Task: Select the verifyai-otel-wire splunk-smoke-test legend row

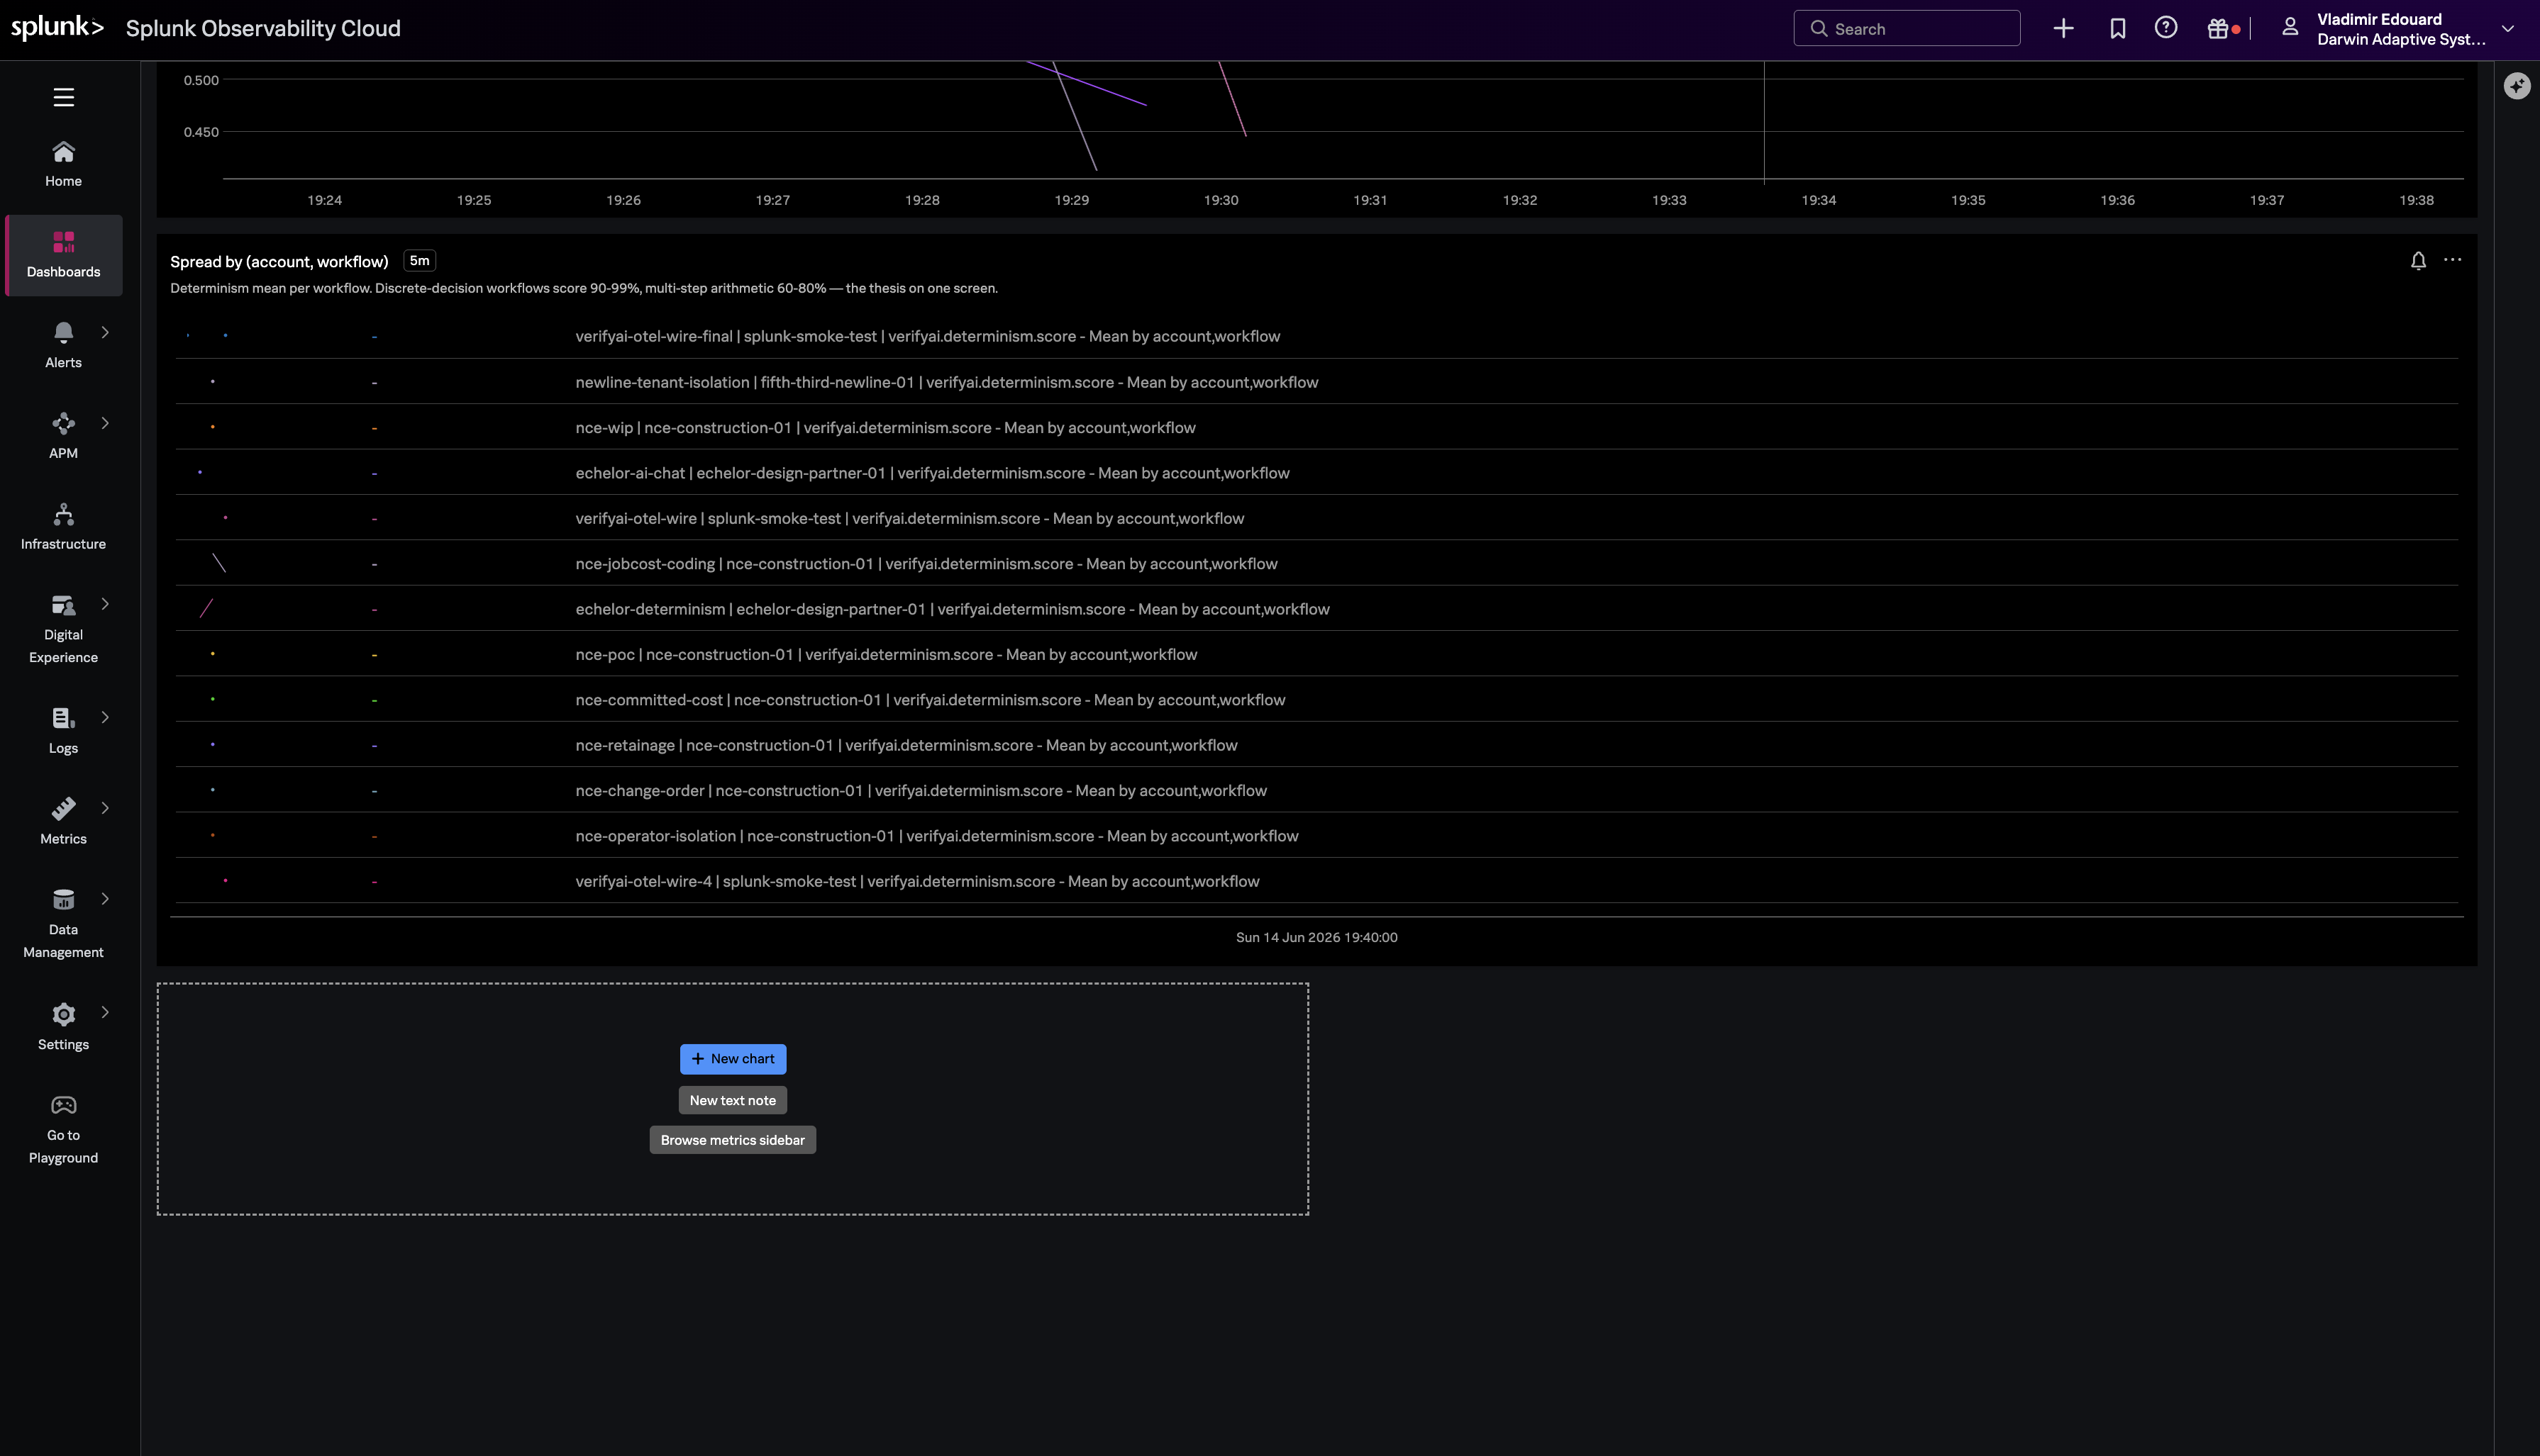Action: coord(1316,518)
